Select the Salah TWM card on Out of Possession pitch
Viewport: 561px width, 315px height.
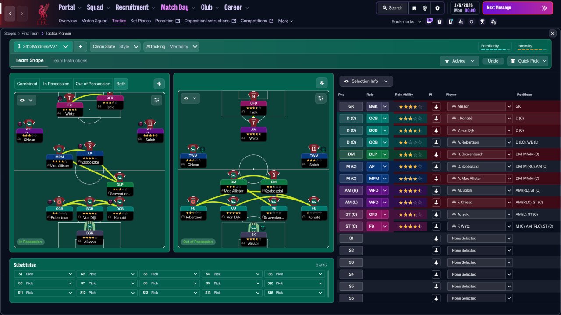314,156
